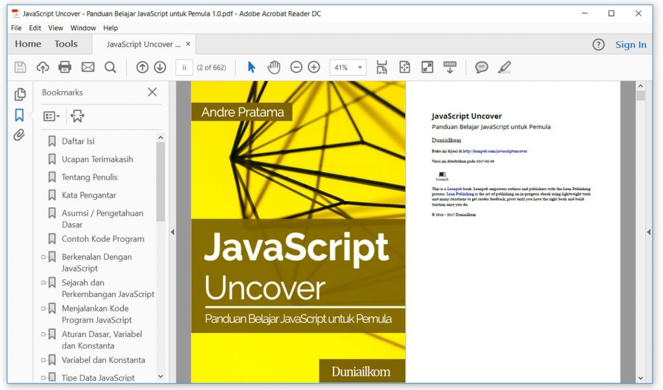Click document scrollbar down arrow
Screen dimensions: 663x390
pos(640,378)
